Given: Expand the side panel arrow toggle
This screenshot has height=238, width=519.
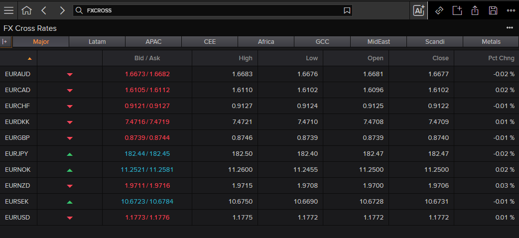Looking at the screenshot, I should click(4, 42).
